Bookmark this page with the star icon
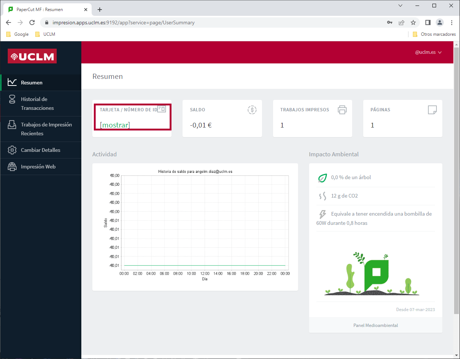The height and width of the screenshot is (359, 460). tap(413, 22)
